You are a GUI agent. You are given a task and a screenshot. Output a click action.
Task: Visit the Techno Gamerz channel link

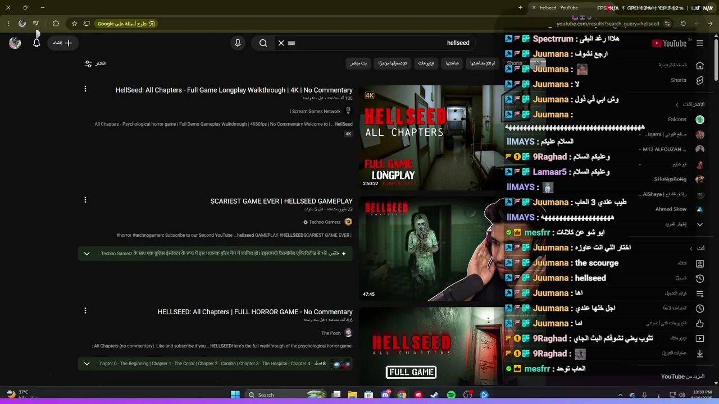[325, 222]
